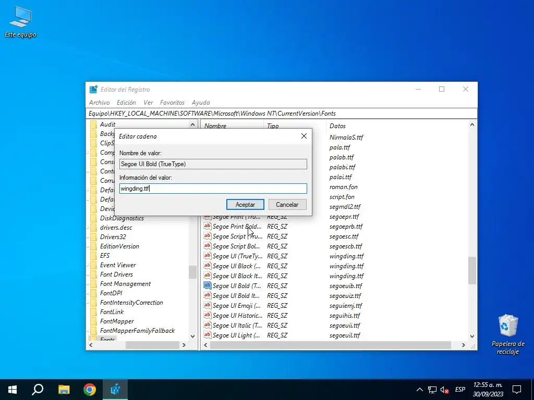Viewport: 534px width, 400px height.
Task: Open the Edición menu
Action: click(x=126, y=103)
